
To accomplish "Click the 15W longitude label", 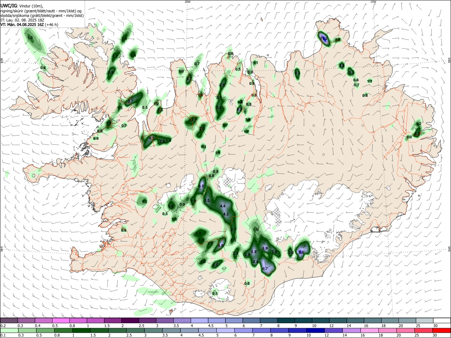I will [x=373, y=2].
